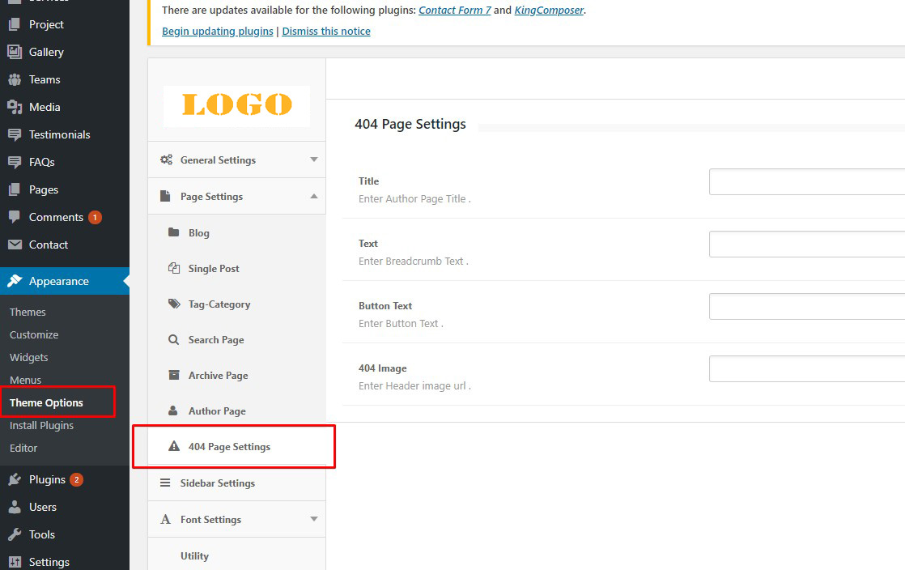Select 404 Page Settings in options panel
Image resolution: width=905 pixels, height=570 pixels.
coord(229,447)
